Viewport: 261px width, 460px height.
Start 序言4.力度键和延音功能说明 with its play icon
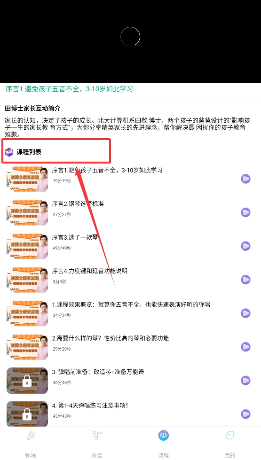tap(246, 280)
